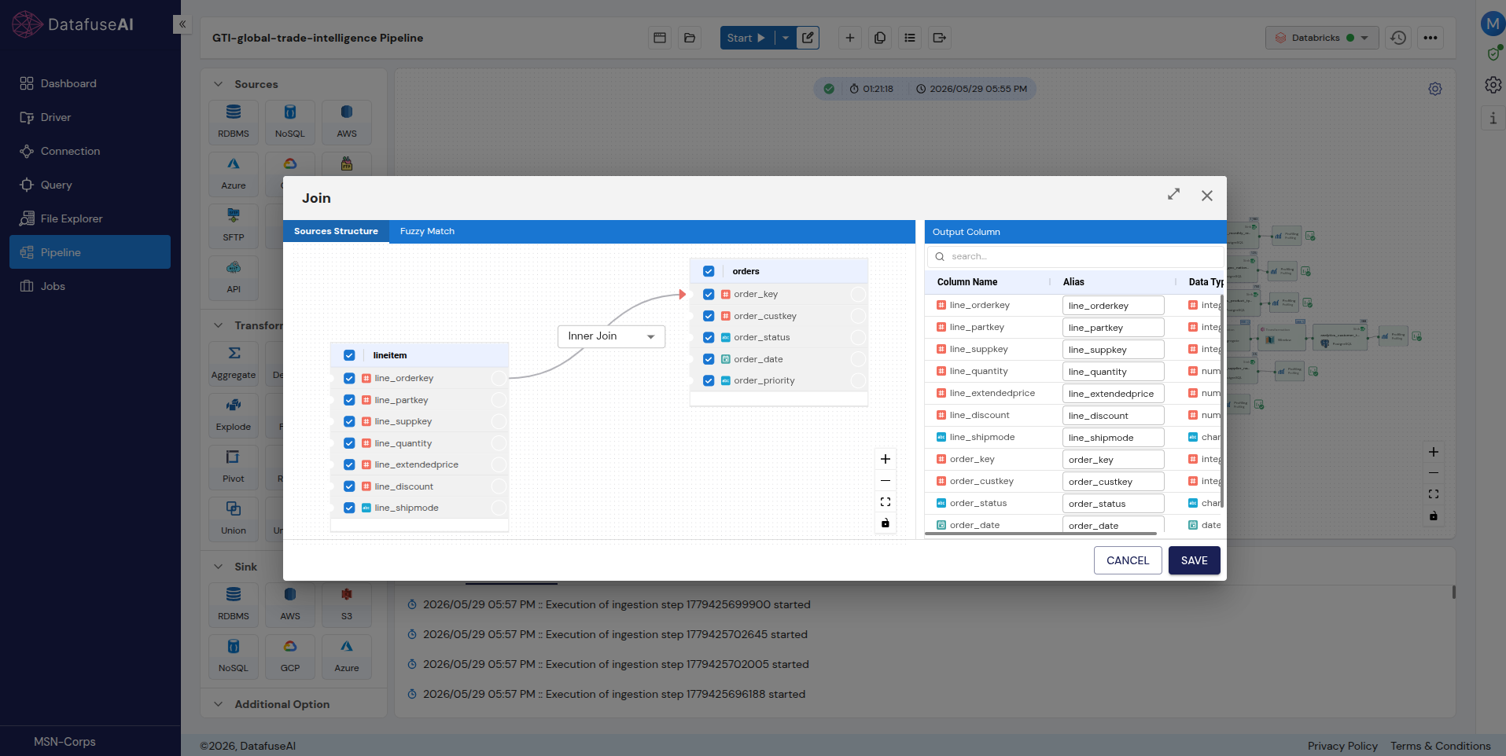The width and height of the screenshot is (1506, 756).
Task: Select the AWS source icon
Action: point(347,122)
